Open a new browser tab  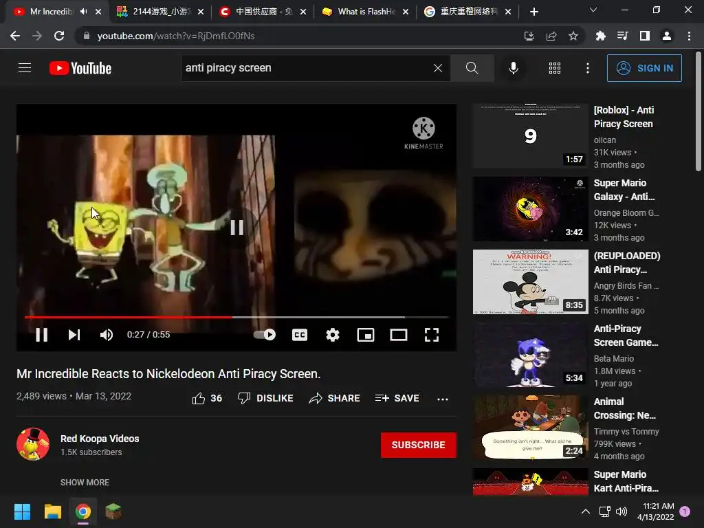[x=533, y=12]
